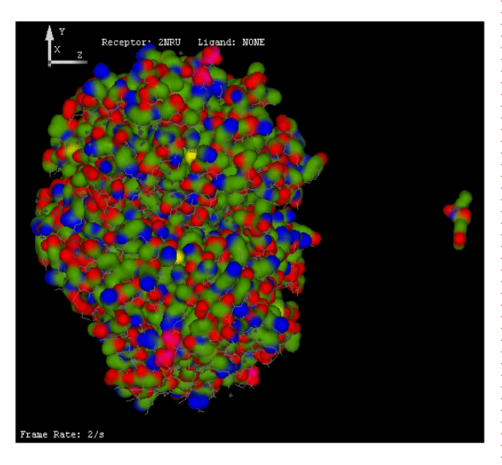Select the 'Ligand: NONE' label text
502x465 pixels.
(x=231, y=42)
